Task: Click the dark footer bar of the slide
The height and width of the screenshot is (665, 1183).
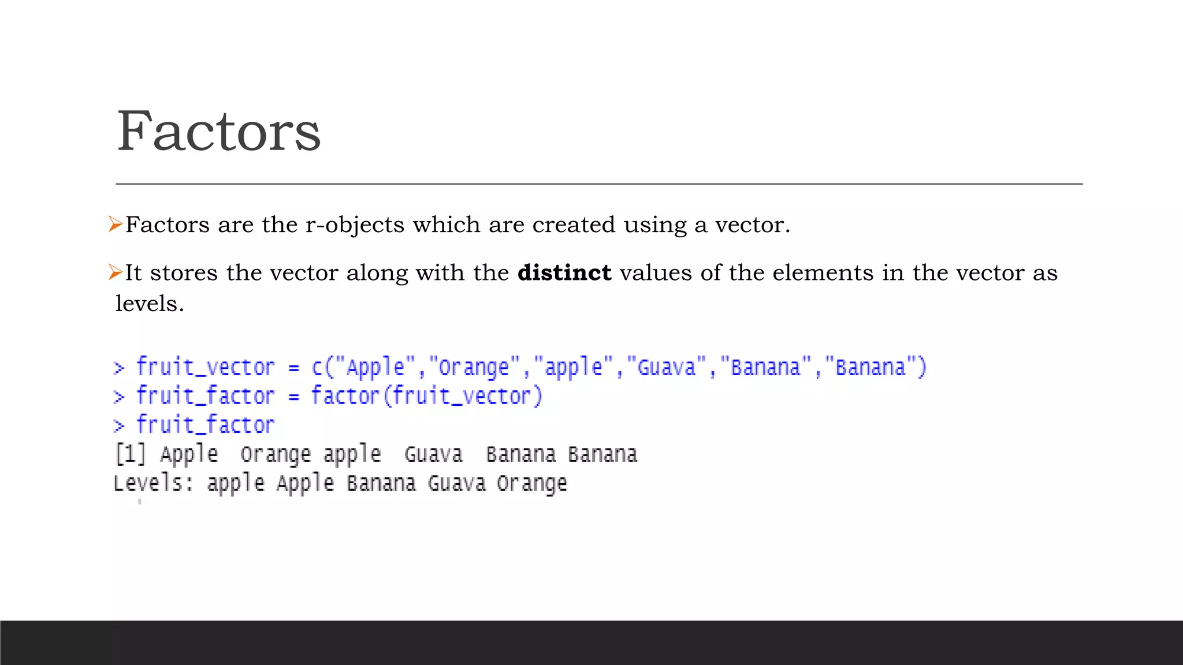Action: point(591,642)
